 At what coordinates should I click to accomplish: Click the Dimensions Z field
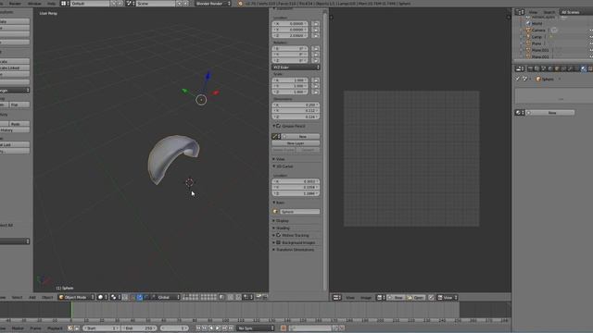[296, 117]
